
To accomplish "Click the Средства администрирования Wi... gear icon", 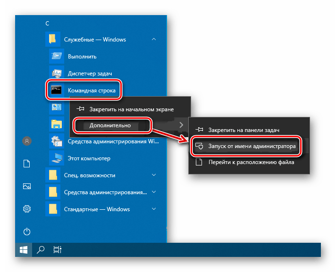I will (x=57, y=141).
